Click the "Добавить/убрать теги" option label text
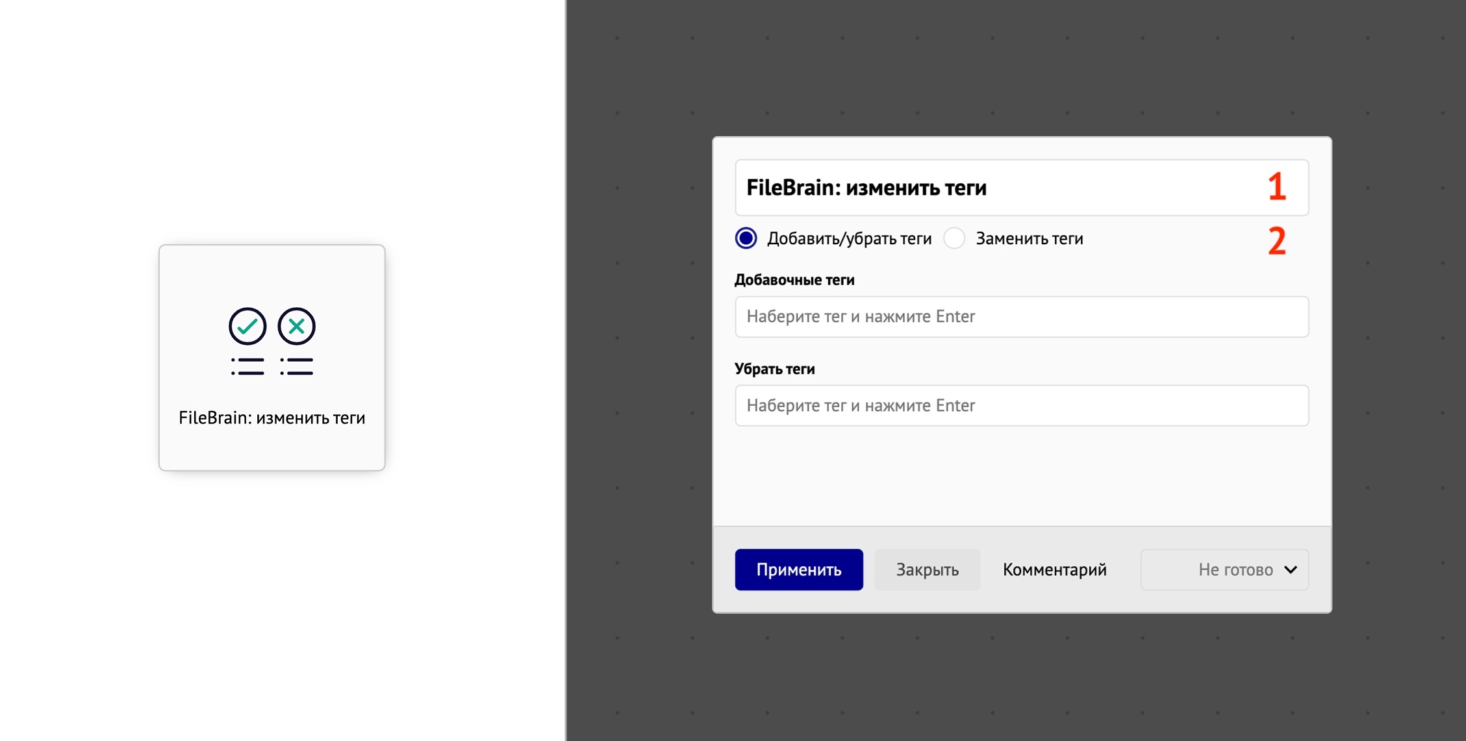Image resolution: width=1466 pixels, height=741 pixels. [x=849, y=239]
